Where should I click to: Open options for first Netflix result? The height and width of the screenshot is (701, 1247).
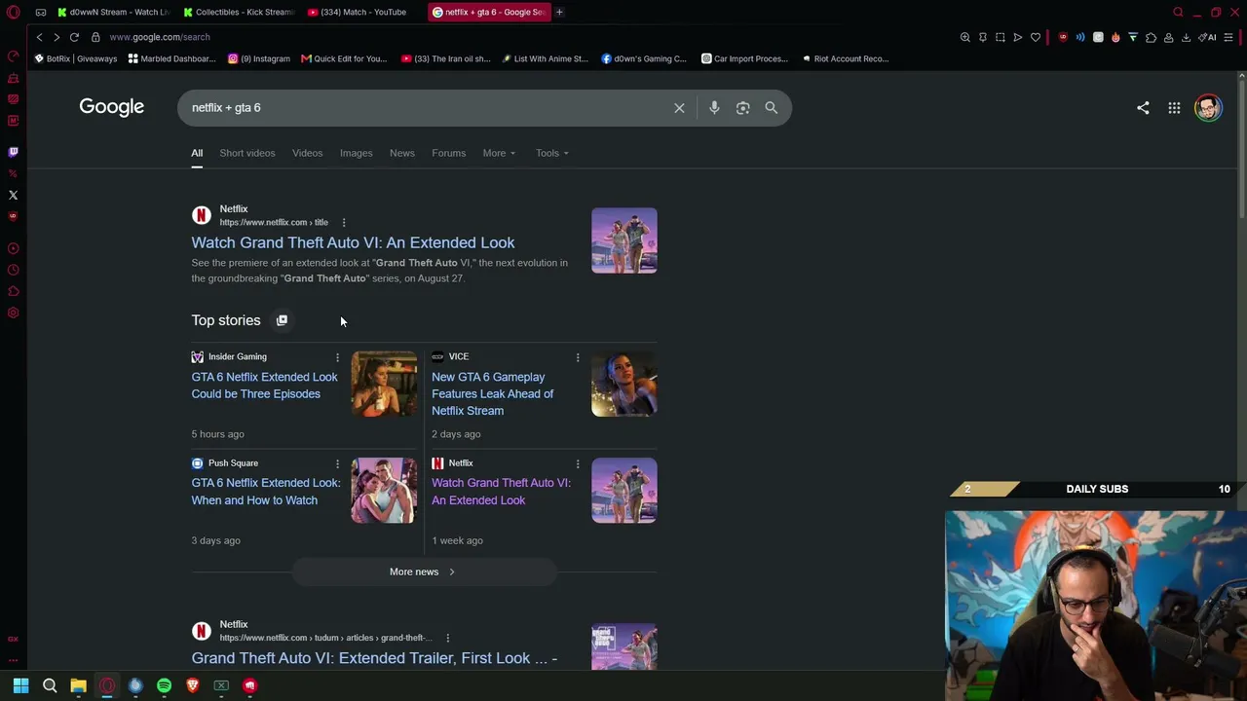pos(343,223)
